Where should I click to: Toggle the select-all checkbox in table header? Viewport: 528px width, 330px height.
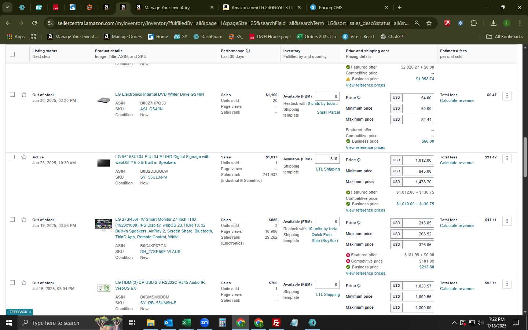click(12, 54)
